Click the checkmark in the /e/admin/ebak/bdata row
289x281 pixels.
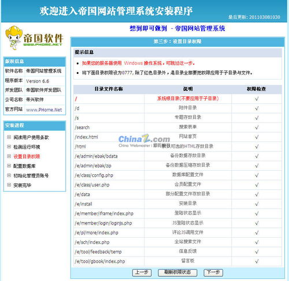click(x=257, y=156)
